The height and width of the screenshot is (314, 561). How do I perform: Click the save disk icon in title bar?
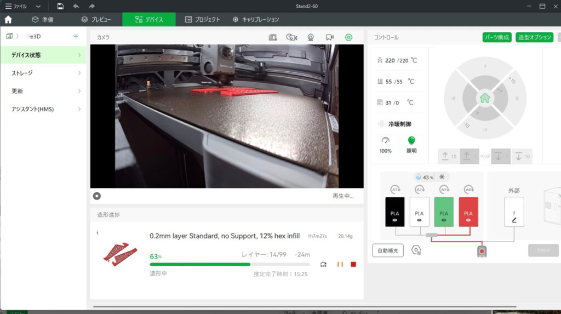(x=60, y=6)
